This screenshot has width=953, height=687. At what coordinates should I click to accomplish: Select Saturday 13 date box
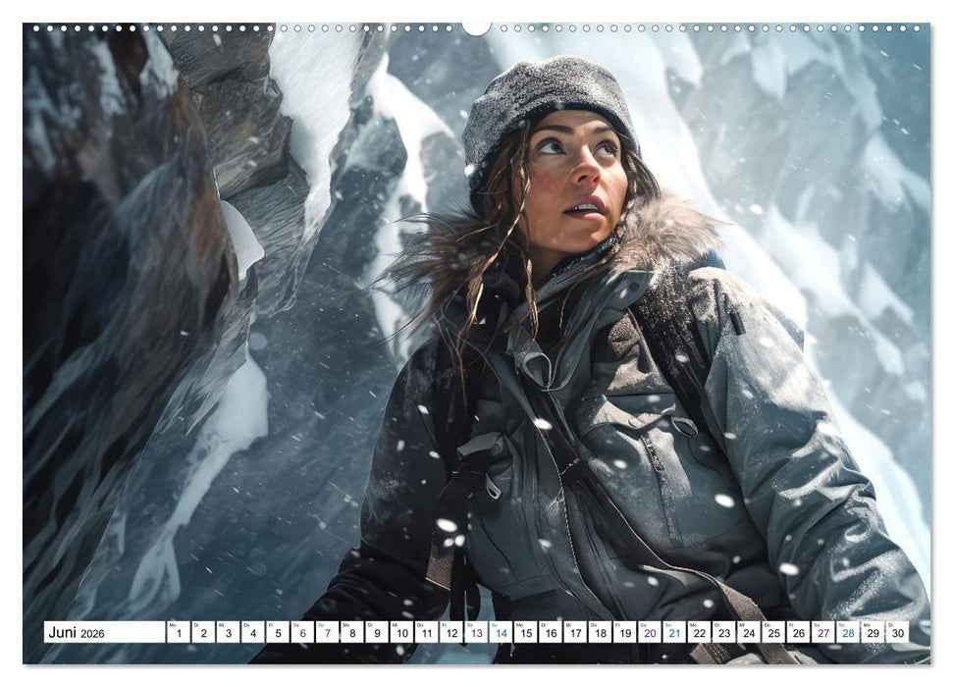[476, 633]
